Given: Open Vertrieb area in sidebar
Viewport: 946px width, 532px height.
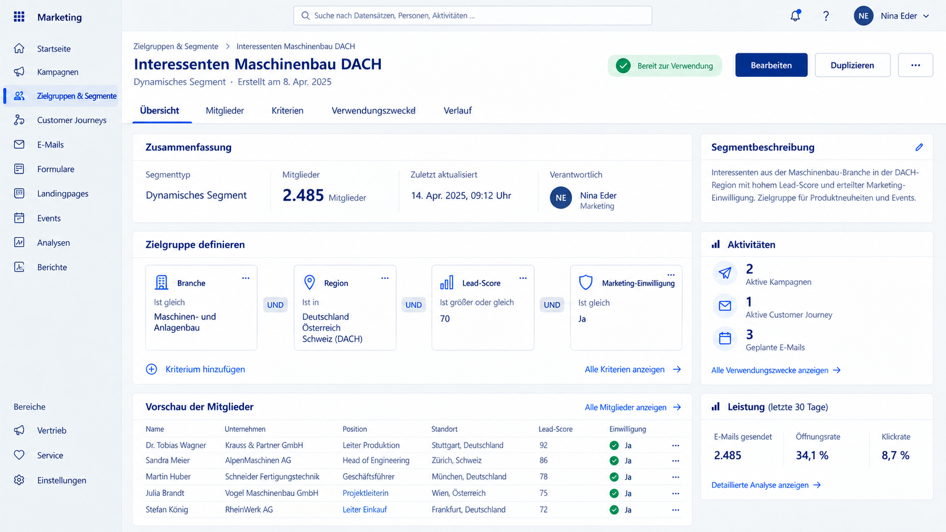Looking at the screenshot, I should pyautogui.click(x=61, y=430).
